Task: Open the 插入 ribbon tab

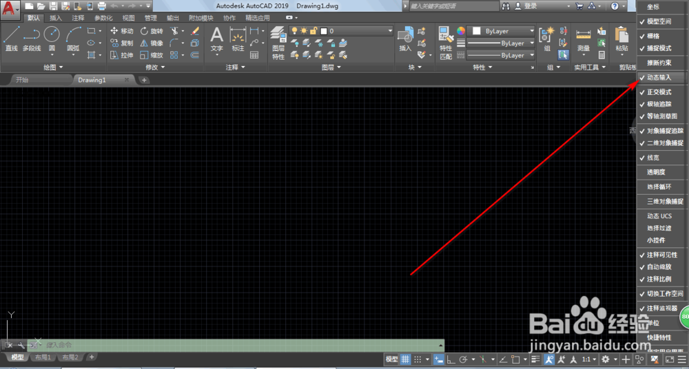Action: (x=56, y=18)
